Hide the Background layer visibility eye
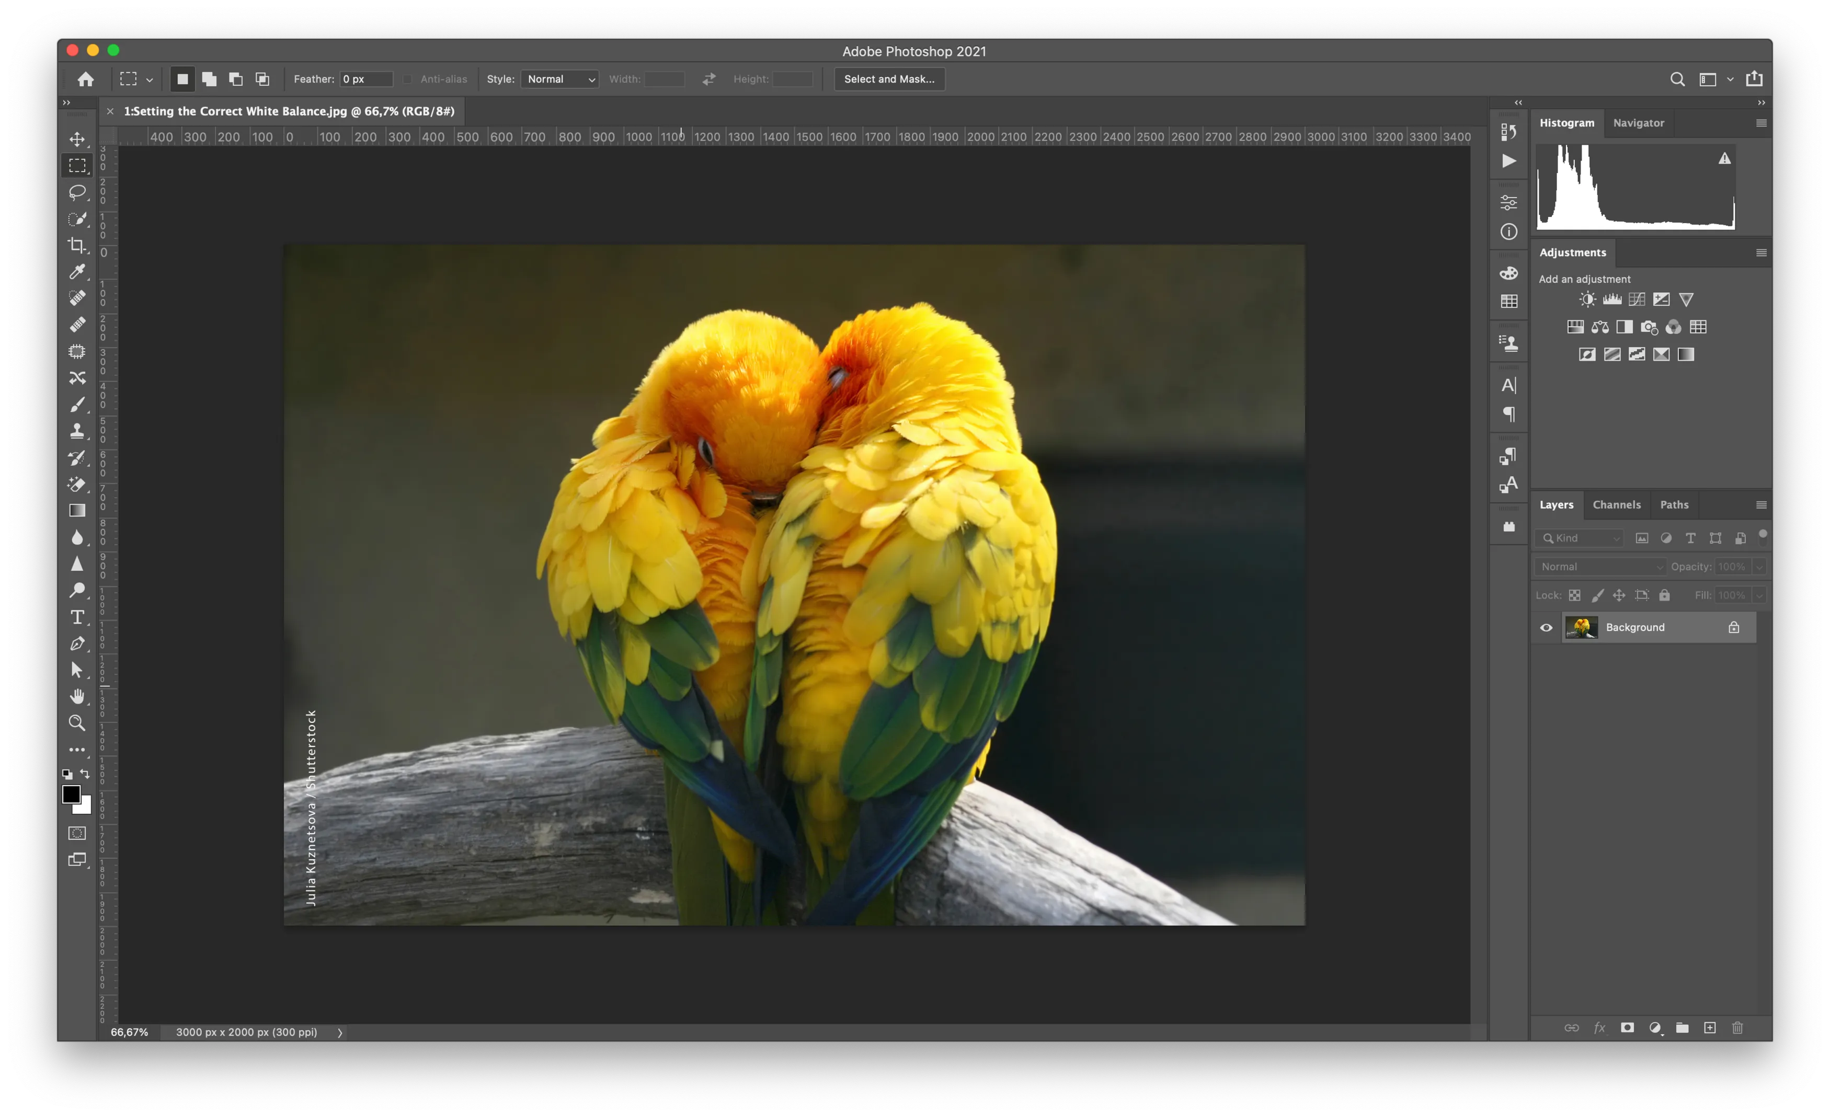The height and width of the screenshot is (1117, 1830). 1546,628
